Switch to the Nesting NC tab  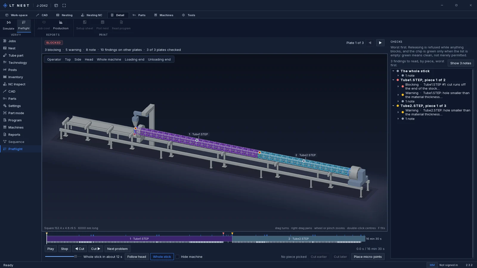point(92,15)
